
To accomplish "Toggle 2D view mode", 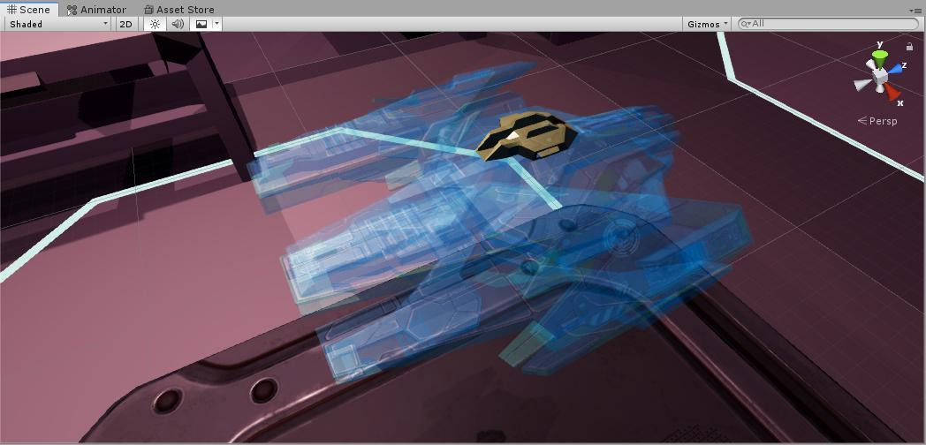I will click(x=125, y=24).
